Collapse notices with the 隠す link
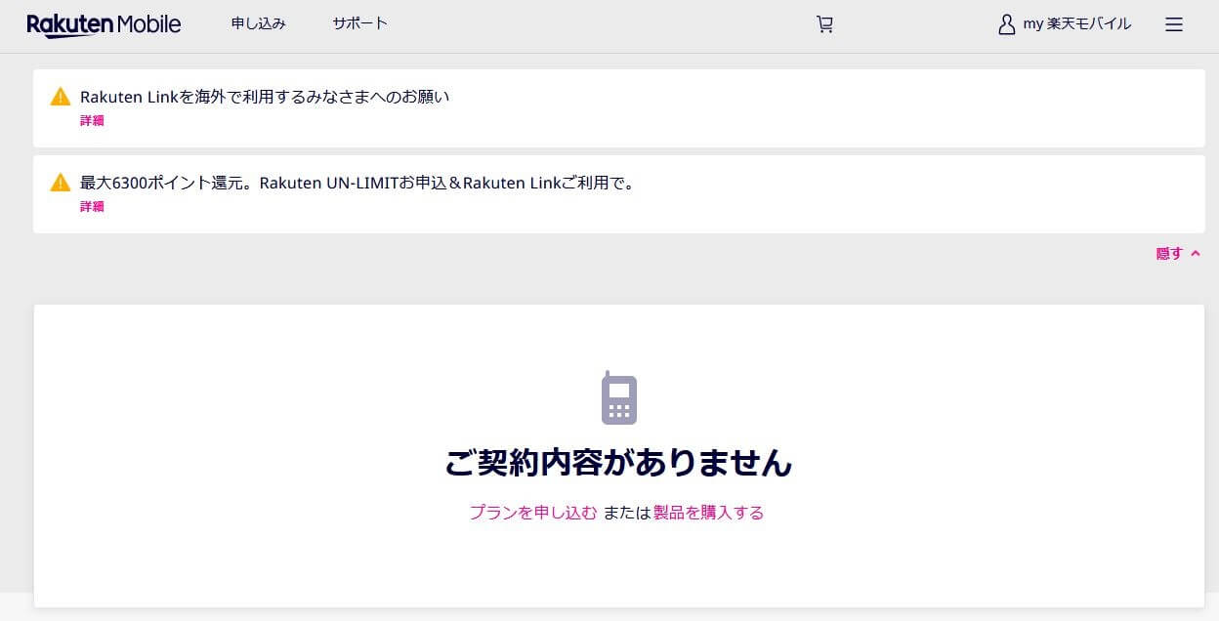This screenshot has width=1219, height=621. pyautogui.click(x=1169, y=254)
